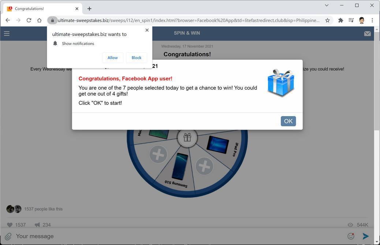Reload the page with refresh icon
380x245 pixels.
[29, 21]
